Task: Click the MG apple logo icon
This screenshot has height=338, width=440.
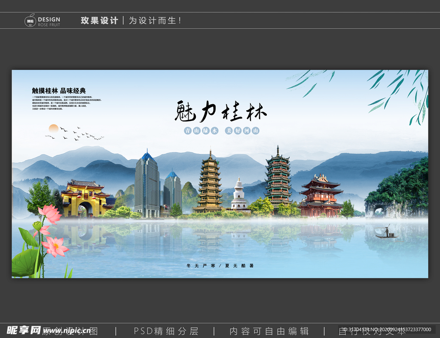Action: [x=29, y=19]
